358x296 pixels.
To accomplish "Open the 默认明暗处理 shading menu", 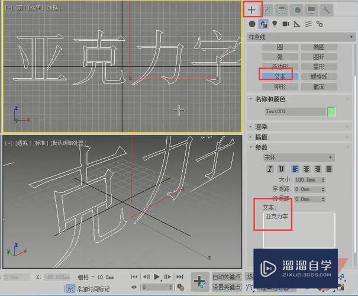I will (x=68, y=143).
